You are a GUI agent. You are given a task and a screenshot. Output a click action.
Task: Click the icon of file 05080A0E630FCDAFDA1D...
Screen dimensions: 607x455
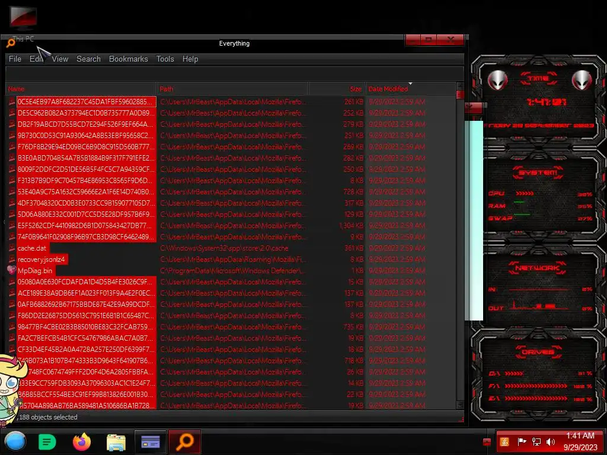(x=12, y=281)
